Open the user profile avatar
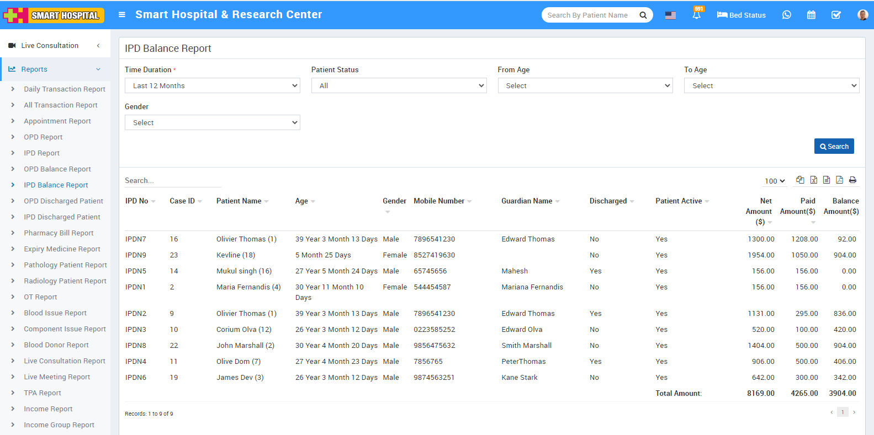874x435 pixels. click(862, 15)
